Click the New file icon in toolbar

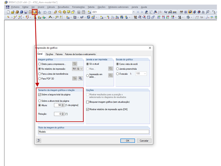8,12
